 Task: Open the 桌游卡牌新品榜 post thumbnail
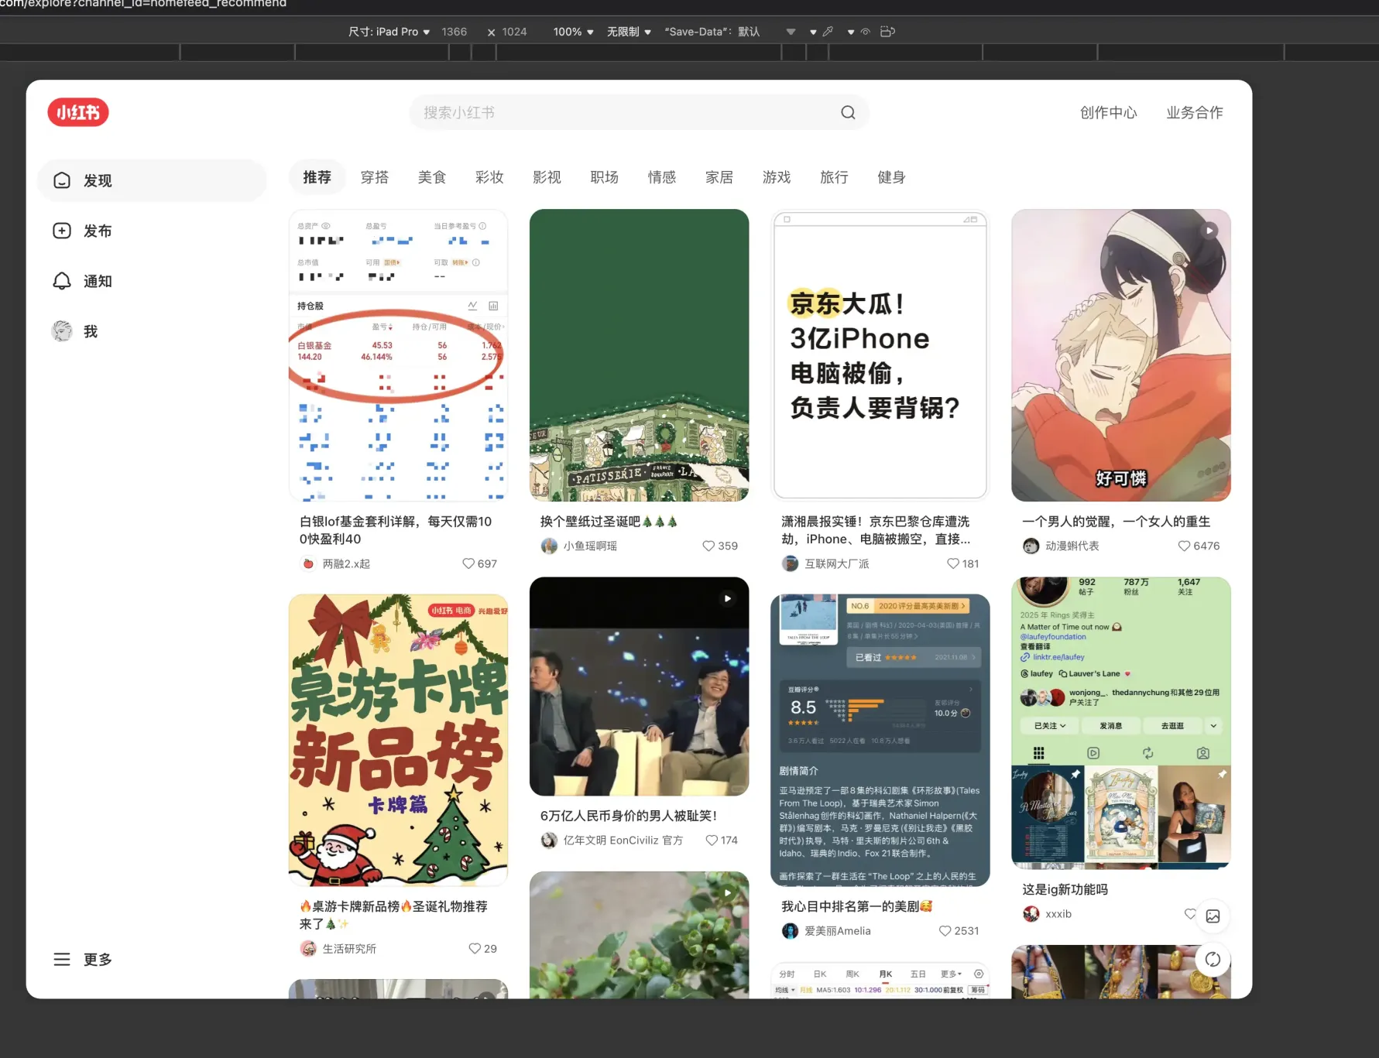(398, 739)
